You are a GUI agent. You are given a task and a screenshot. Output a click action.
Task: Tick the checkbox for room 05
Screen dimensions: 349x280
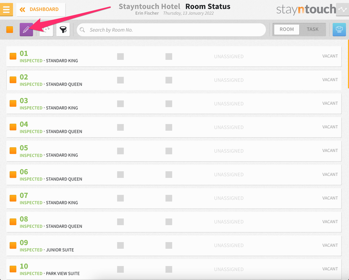13,151
